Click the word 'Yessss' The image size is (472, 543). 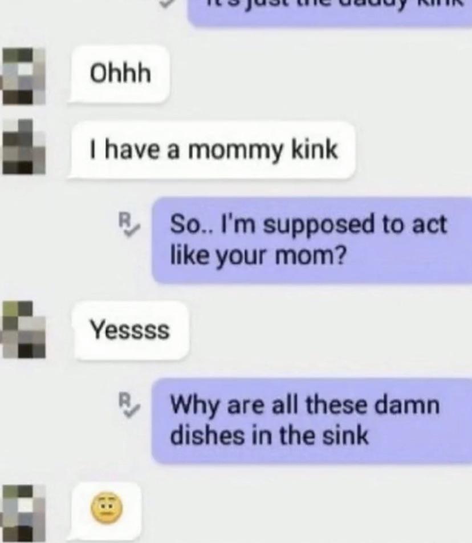(x=130, y=329)
